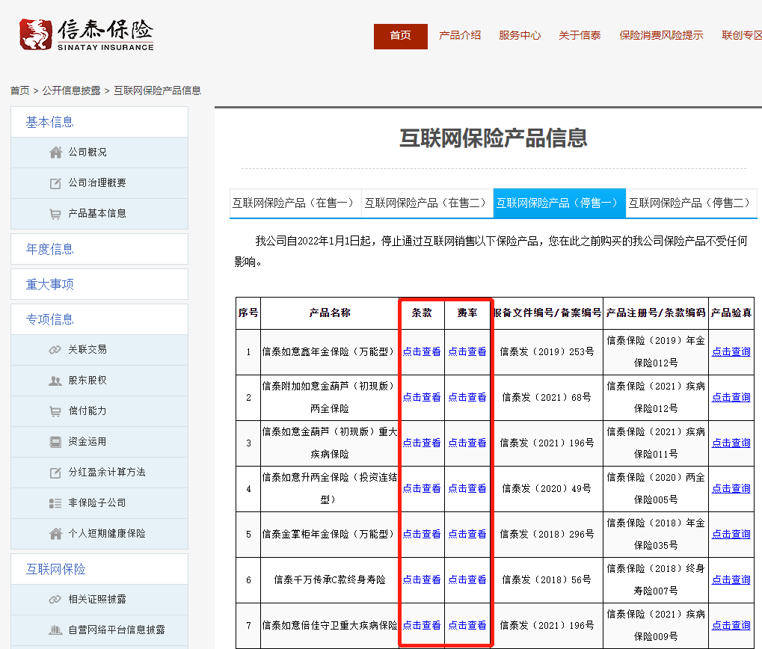This screenshot has height=649, width=762.
Task: Open the 相关证照披露 sidebar item
Action: point(99,600)
